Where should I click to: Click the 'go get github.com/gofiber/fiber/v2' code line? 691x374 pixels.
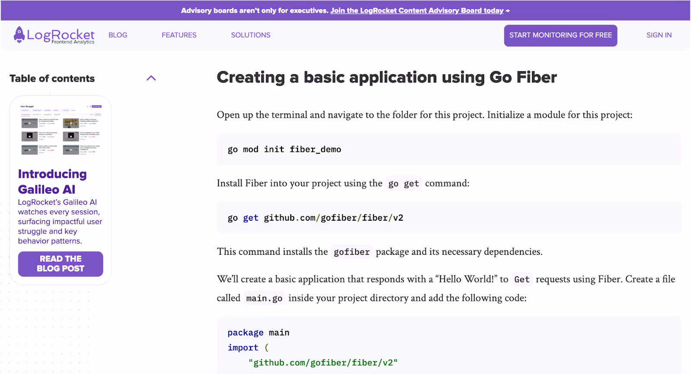click(x=315, y=218)
